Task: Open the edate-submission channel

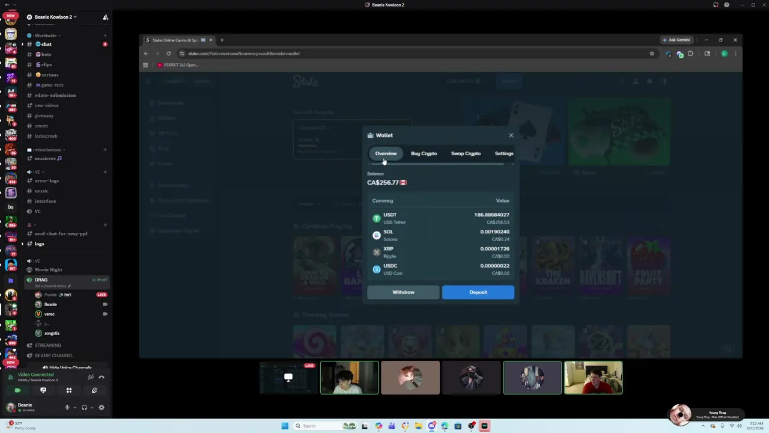Action: point(66,95)
